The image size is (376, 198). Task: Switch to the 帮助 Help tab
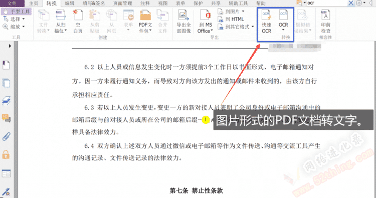[261, 4]
